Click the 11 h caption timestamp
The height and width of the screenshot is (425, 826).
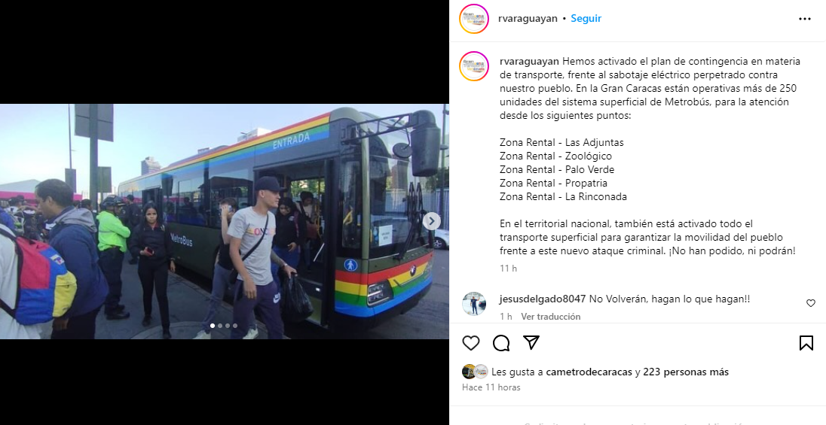(509, 269)
